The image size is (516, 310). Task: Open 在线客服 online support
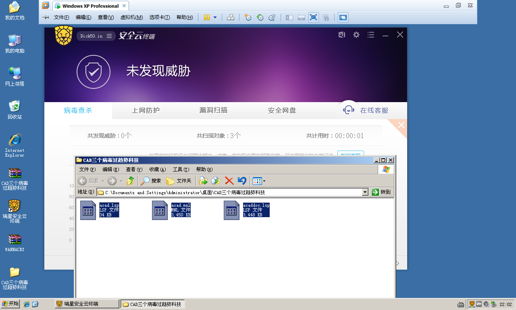[x=366, y=110]
